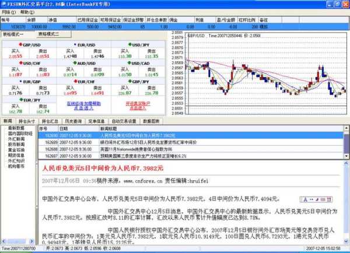This screenshot has height=253, width=350.
Task: Click the green diamond icon beside USD/CAD
Action: click(x=129, y=63)
